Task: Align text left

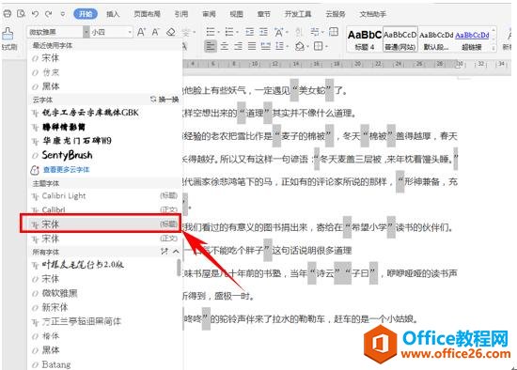Action: [211, 46]
